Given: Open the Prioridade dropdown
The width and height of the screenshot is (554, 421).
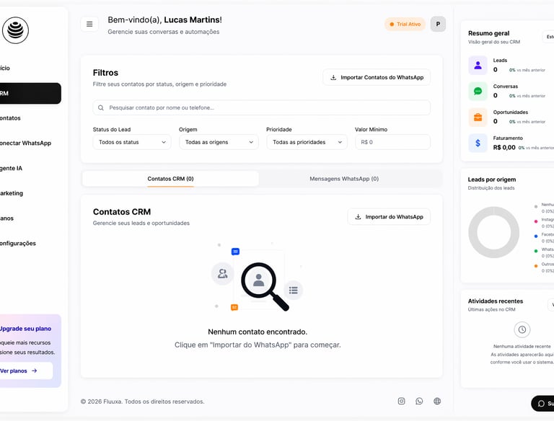Looking at the screenshot, I should click(307, 142).
